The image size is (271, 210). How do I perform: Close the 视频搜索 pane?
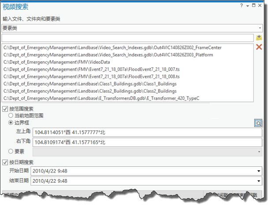[x=259, y=6]
